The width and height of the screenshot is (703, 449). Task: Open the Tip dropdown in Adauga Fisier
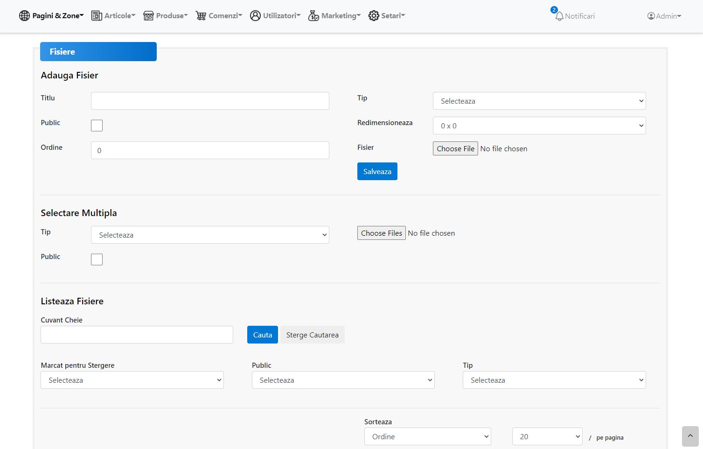tap(539, 101)
